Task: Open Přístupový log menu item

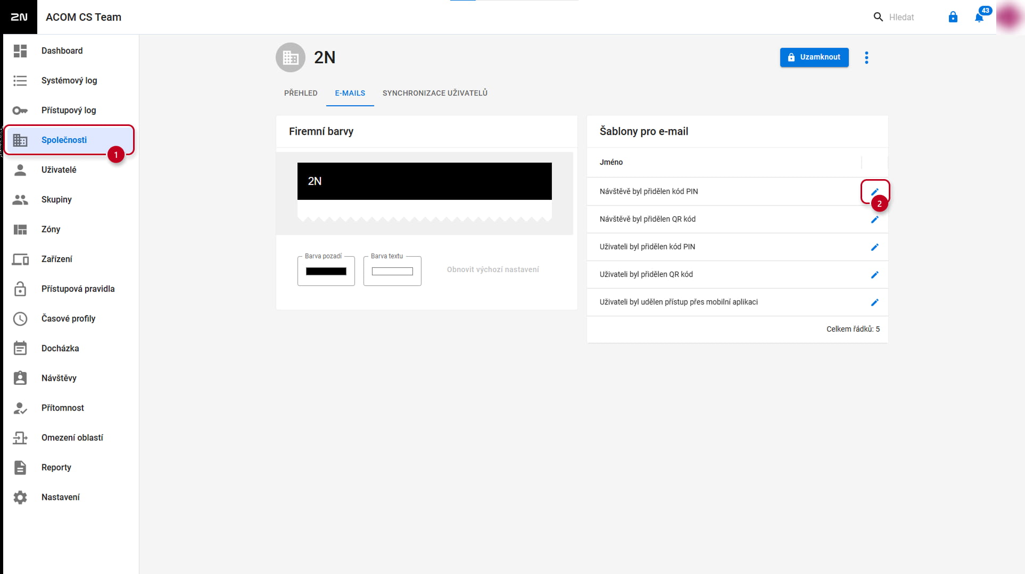Action: 69,111
